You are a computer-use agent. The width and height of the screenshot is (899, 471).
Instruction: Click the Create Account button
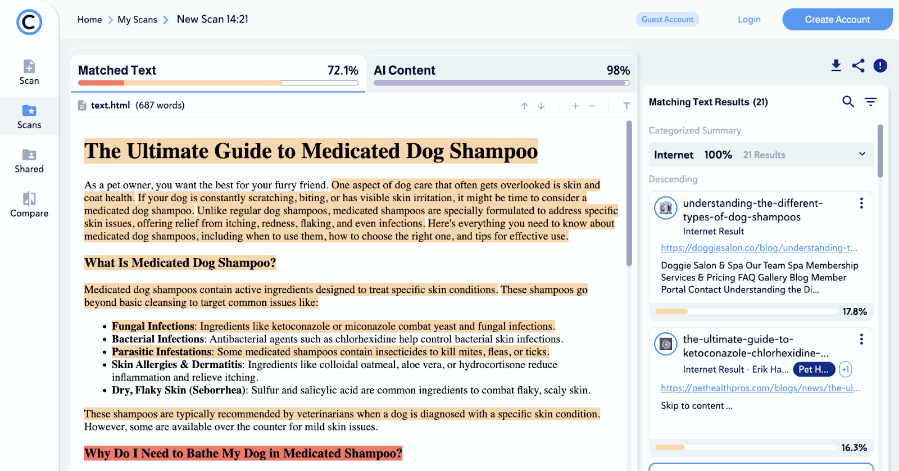click(837, 20)
